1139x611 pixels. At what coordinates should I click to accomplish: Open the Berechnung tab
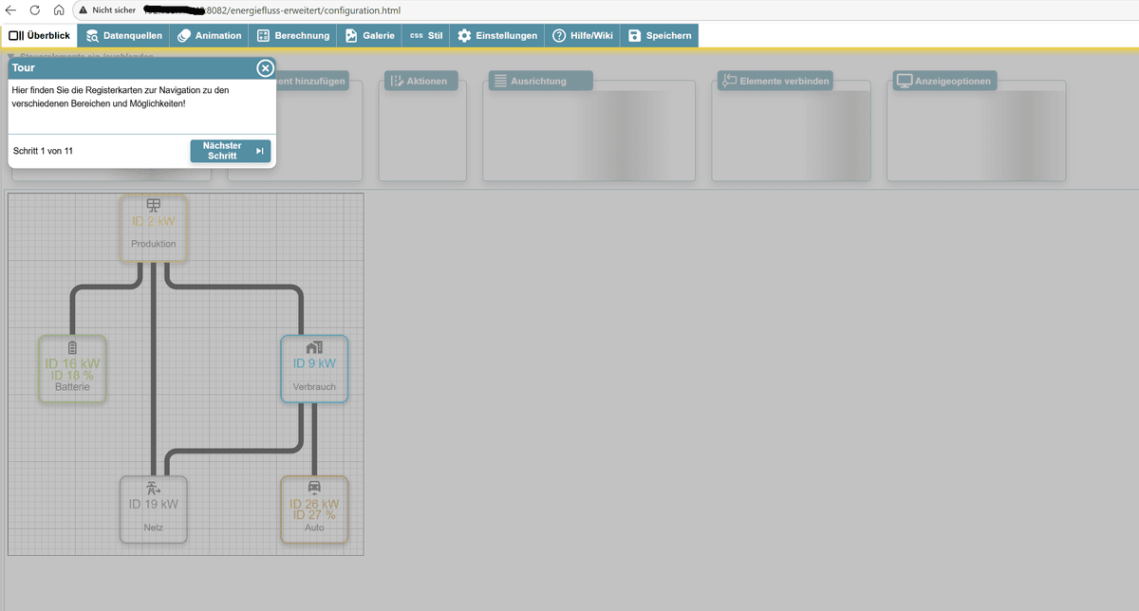click(293, 35)
